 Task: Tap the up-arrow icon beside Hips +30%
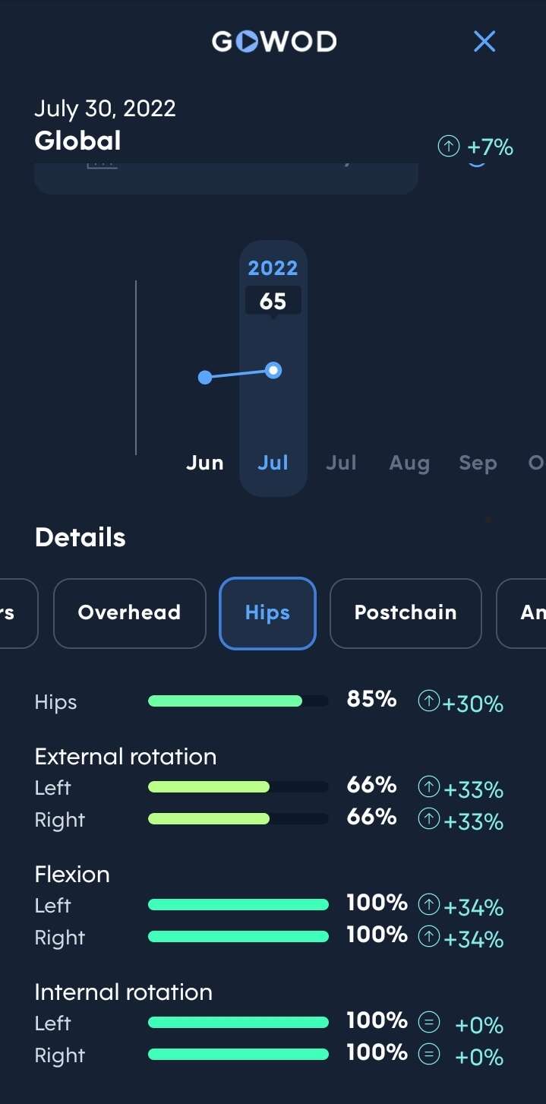click(429, 702)
